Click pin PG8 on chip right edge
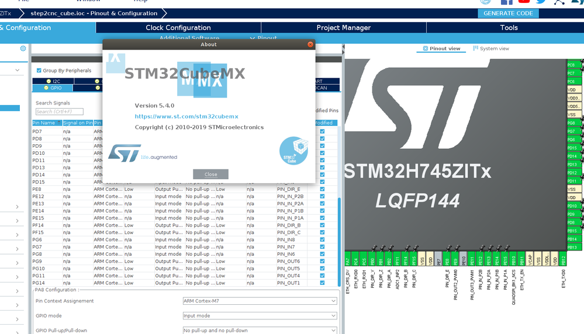This screenshot has width=584, height=334. pyautogui.click(x=574, y=123)
